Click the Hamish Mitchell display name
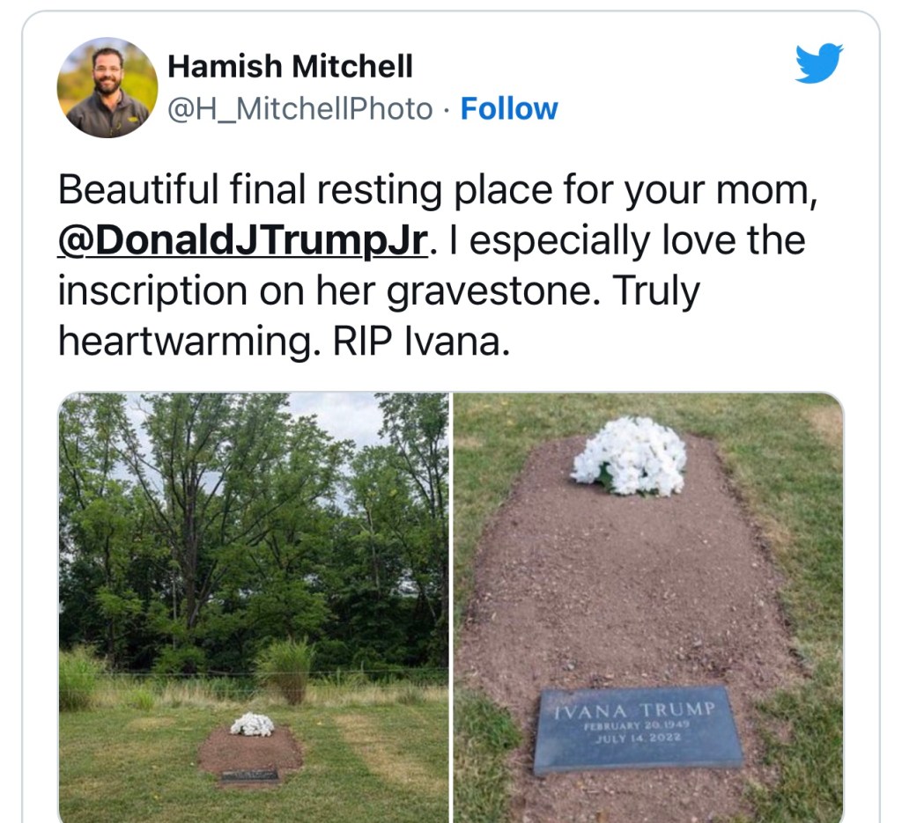Image resolution: width=902 pixels, height=823 pixels. pyautogui.click(x=290, y=66)
